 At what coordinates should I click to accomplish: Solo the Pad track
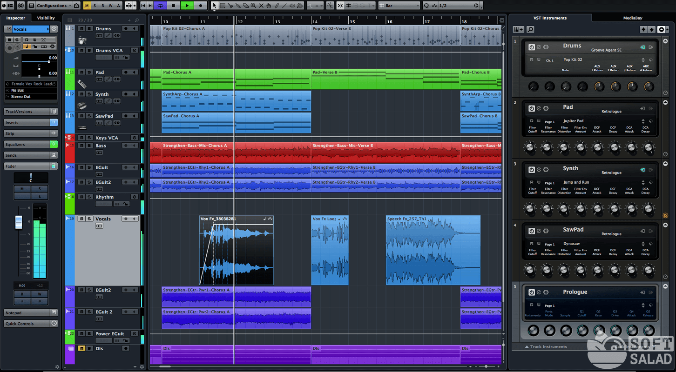click(89, 72)
